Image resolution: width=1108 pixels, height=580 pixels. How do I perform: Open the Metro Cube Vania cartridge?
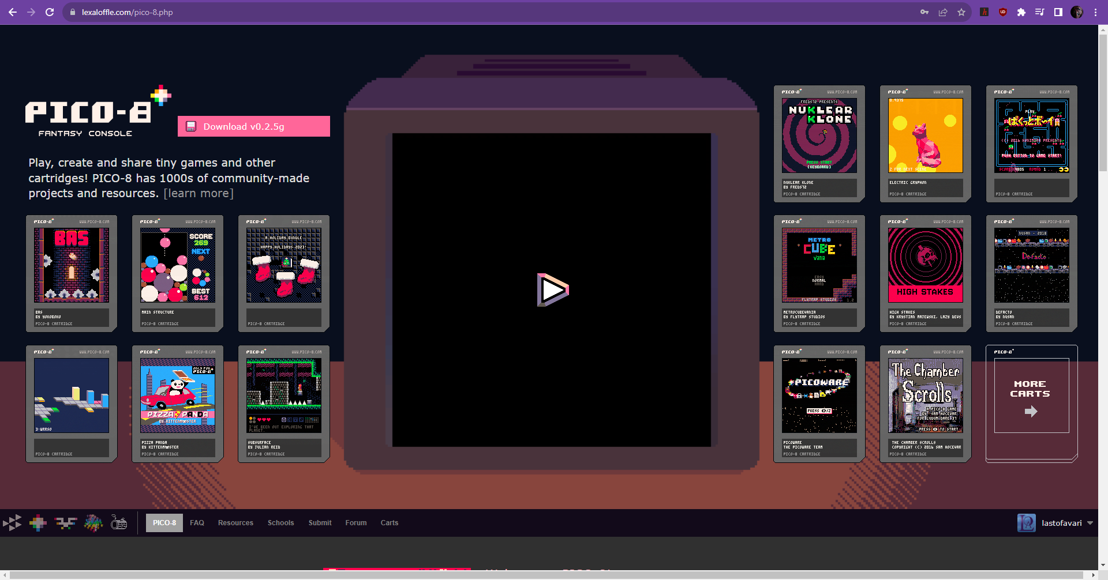click(819, 274)
